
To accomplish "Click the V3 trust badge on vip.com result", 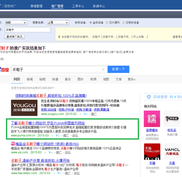I will (50, 152).
